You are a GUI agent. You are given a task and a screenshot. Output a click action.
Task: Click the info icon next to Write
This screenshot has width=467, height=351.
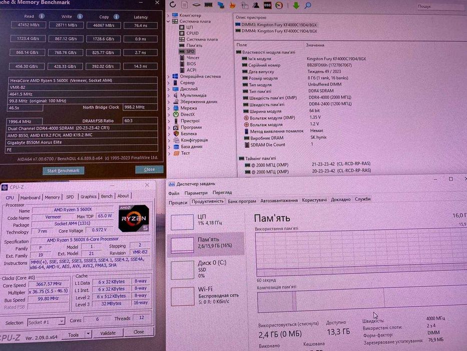tap(80, 17)
